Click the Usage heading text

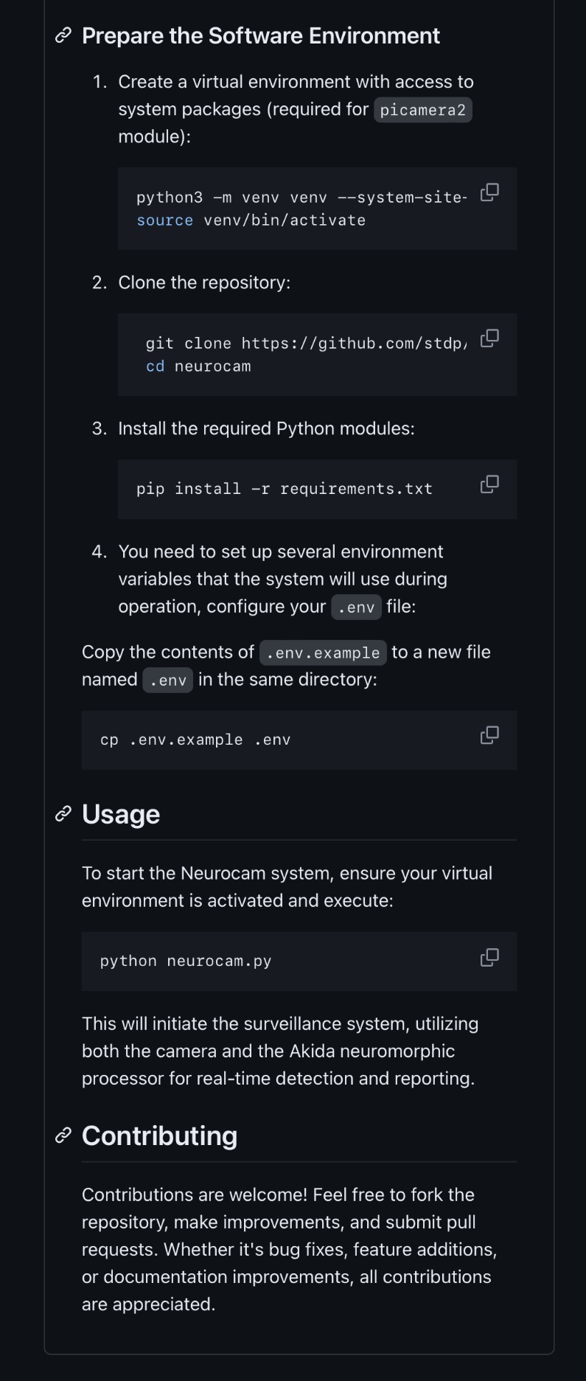[121, 814]
